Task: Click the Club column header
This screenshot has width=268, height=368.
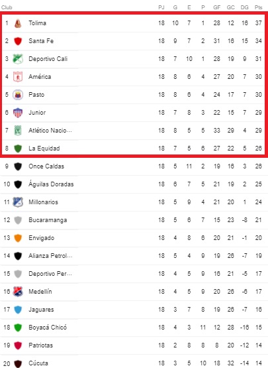Action: [7, 7]
